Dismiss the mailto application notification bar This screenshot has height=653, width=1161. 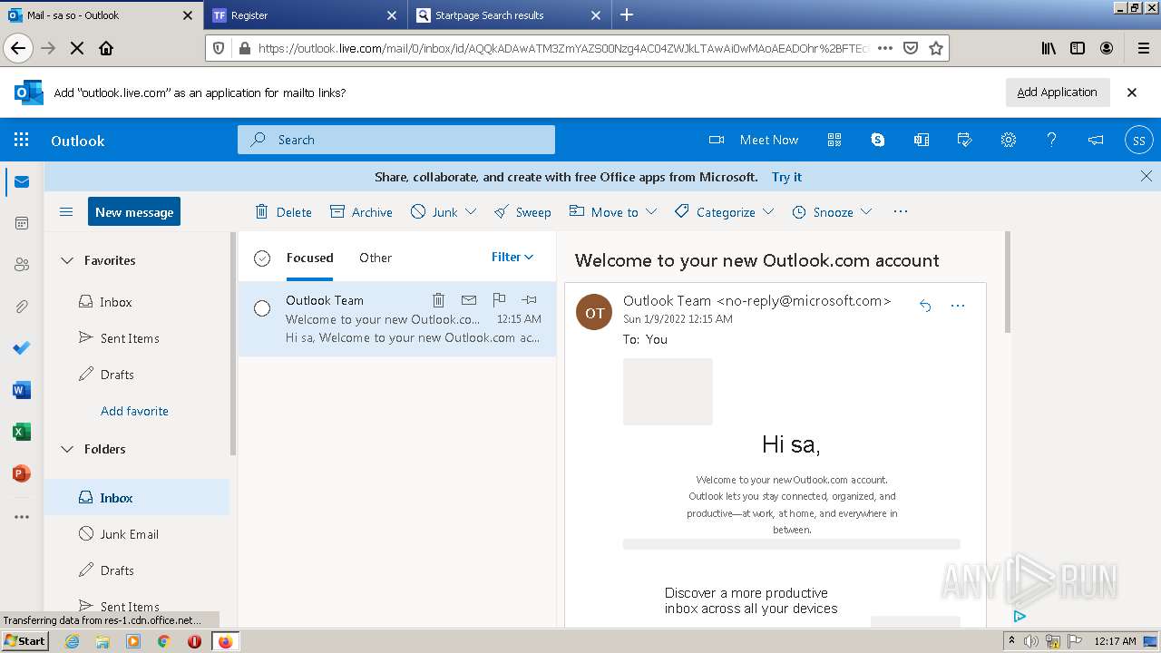tap(1132, 93)
